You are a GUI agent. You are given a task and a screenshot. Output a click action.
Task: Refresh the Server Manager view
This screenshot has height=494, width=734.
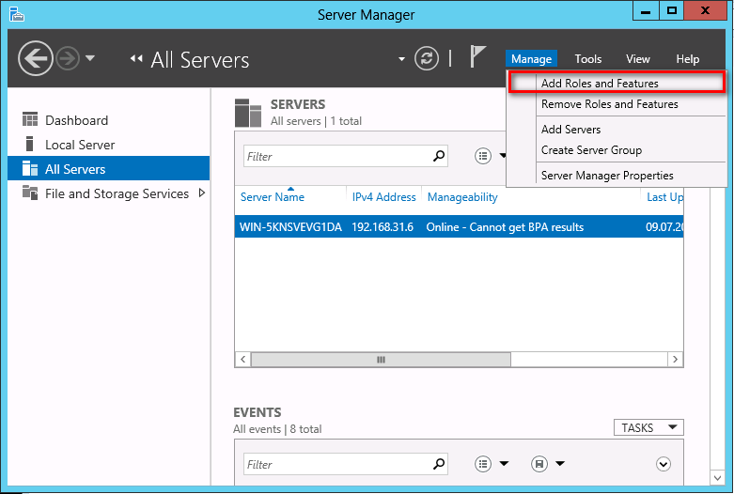coord(427,59)
